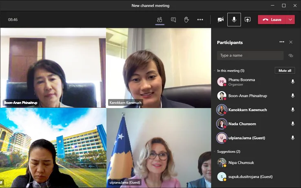301x188 pixels.
Task: Collapse the In this meeting section
Action: click(x=214, y=71)
